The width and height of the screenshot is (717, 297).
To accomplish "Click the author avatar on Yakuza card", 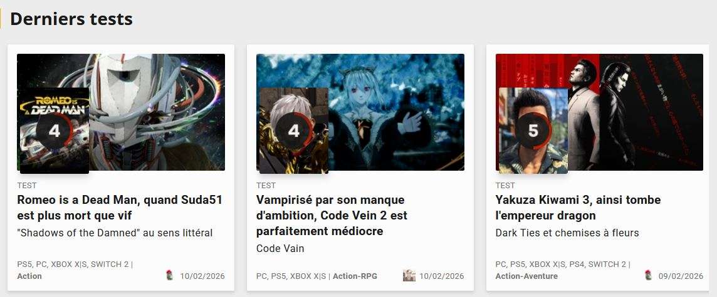I will (648, 276).
